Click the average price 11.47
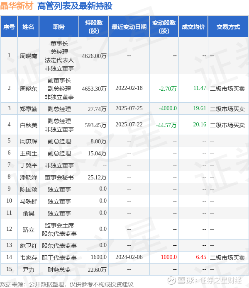This screenshot has width=249, height=288. [200, 88]
